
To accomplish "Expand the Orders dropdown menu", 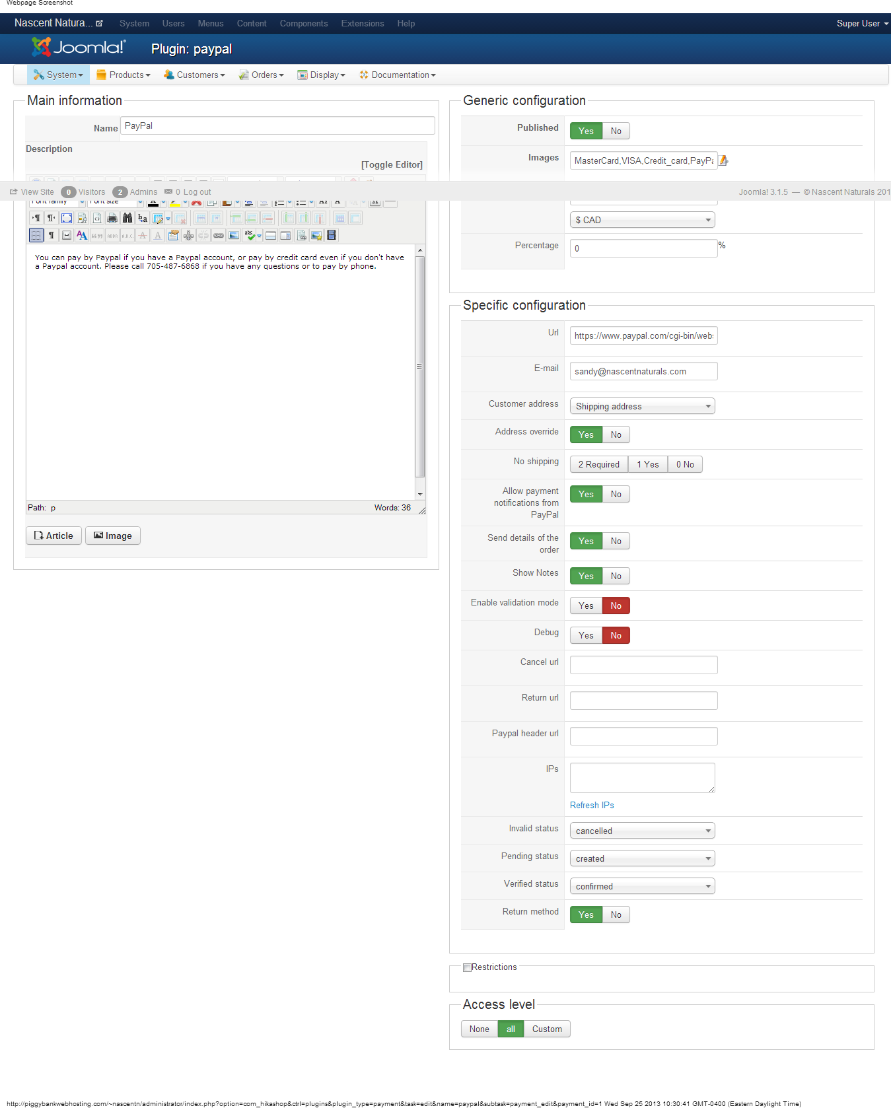I will (262, 75).
